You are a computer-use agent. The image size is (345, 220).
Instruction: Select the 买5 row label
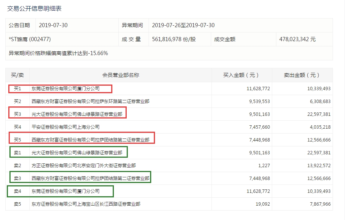(17, 140)
